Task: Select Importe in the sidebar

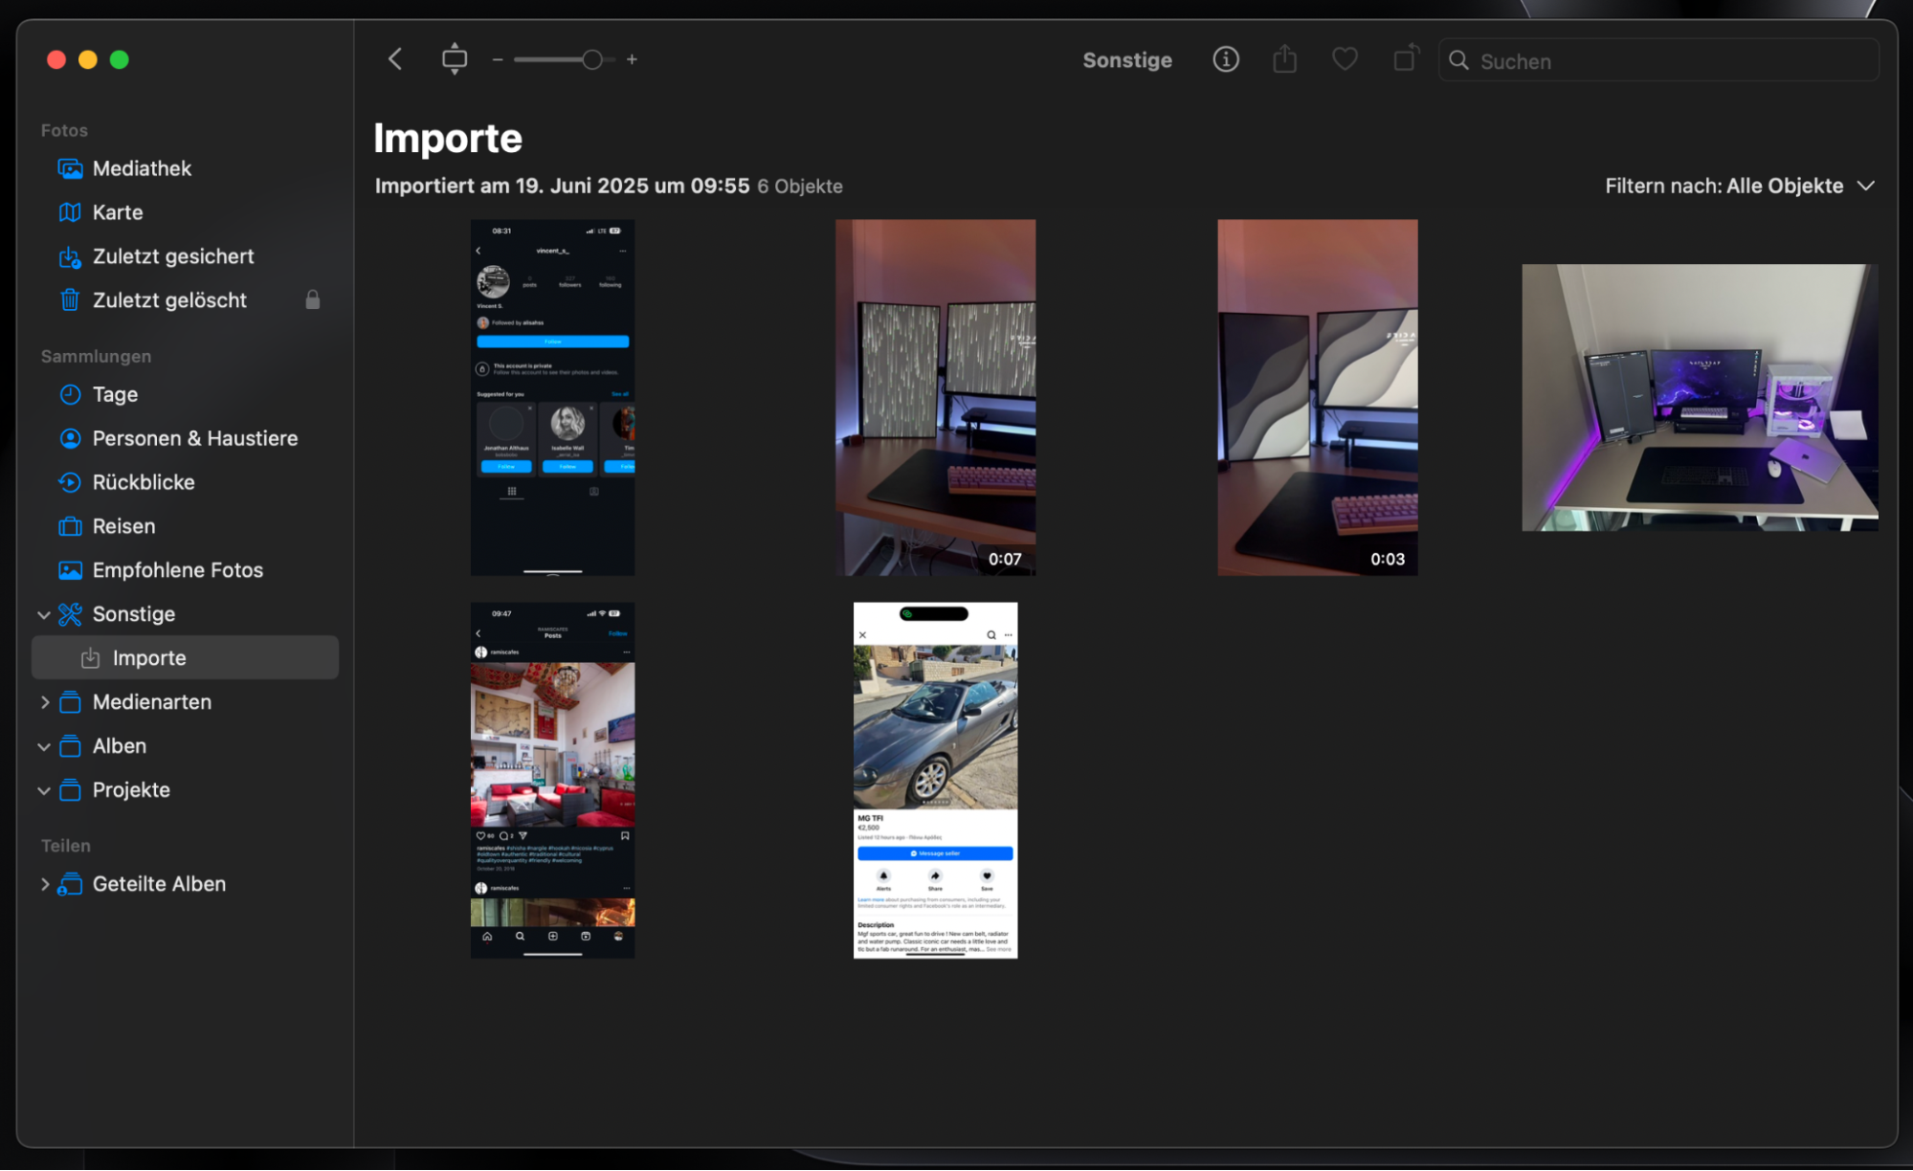Action: 149,657
